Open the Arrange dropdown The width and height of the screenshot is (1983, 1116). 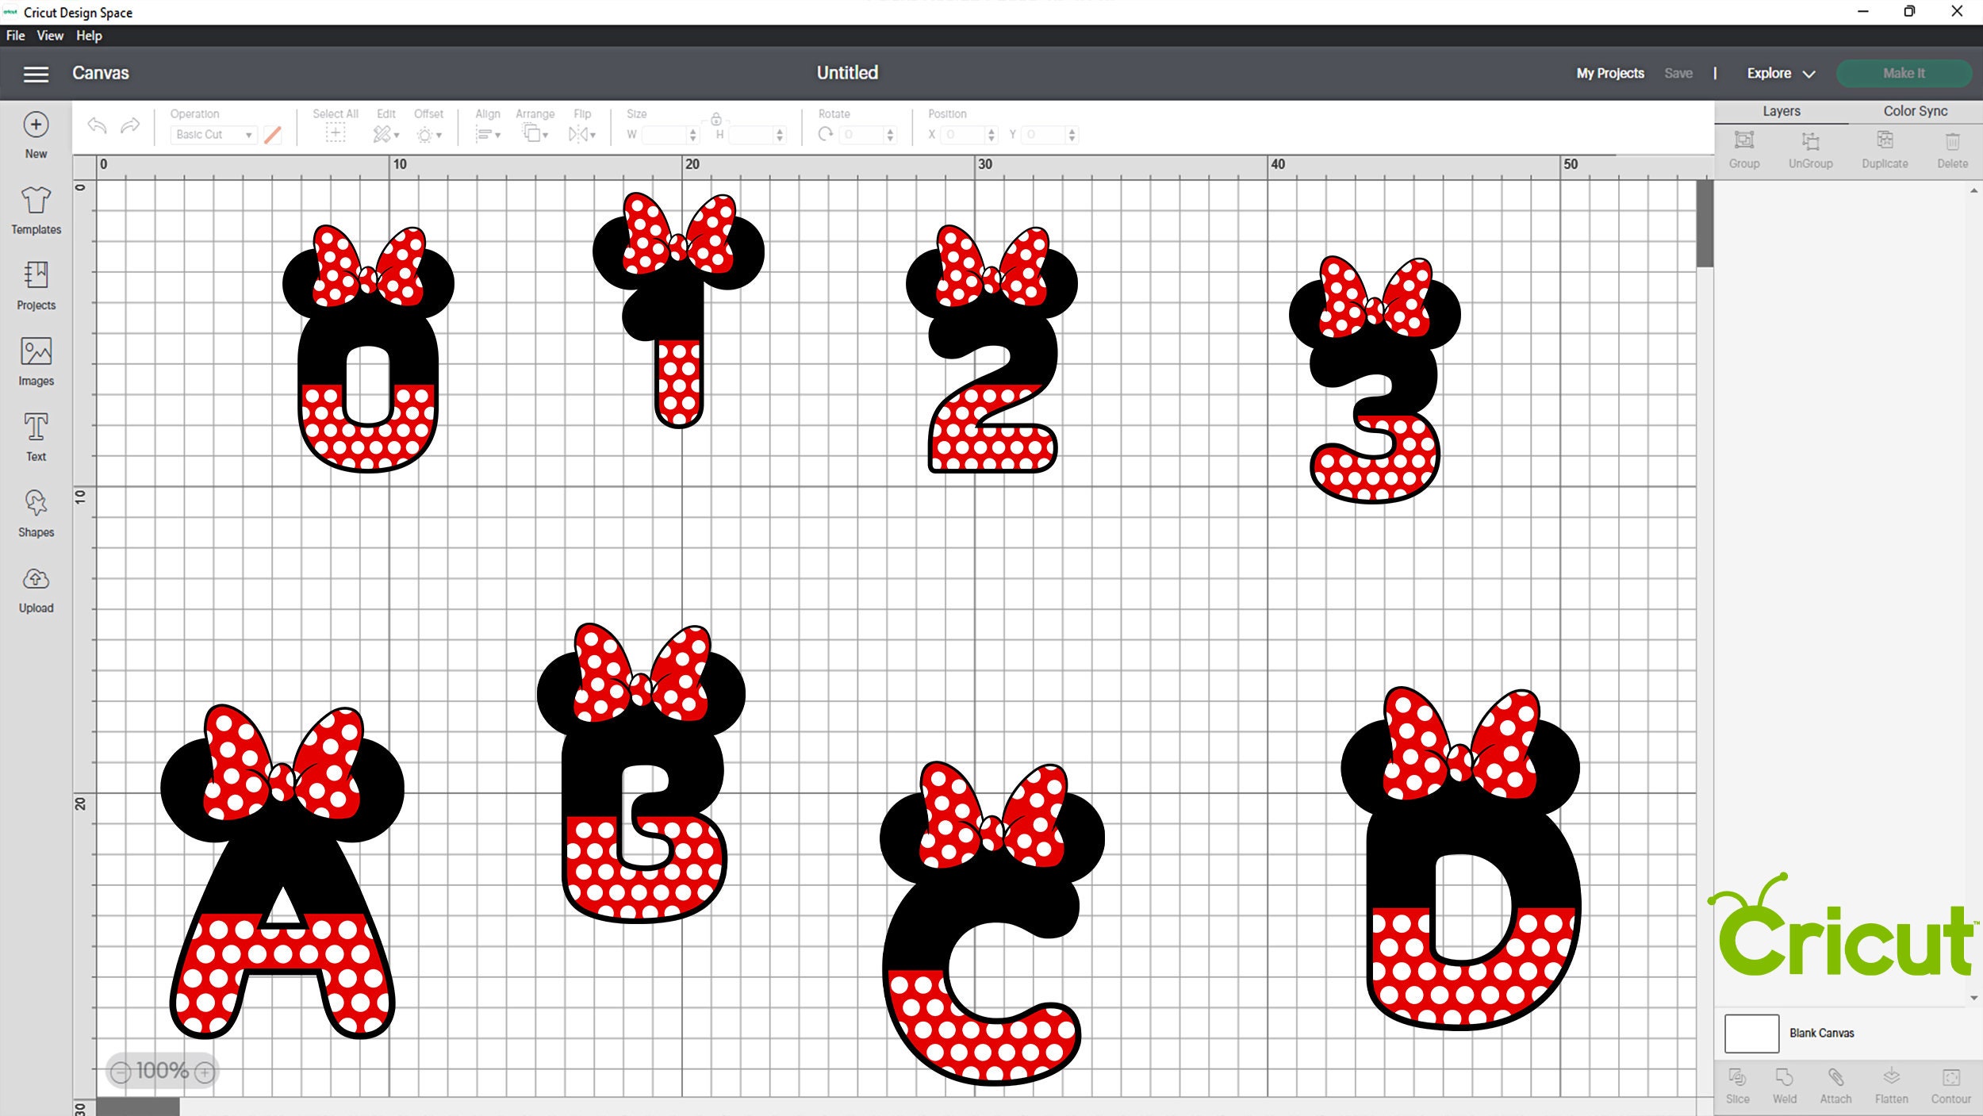coord(535,134)
